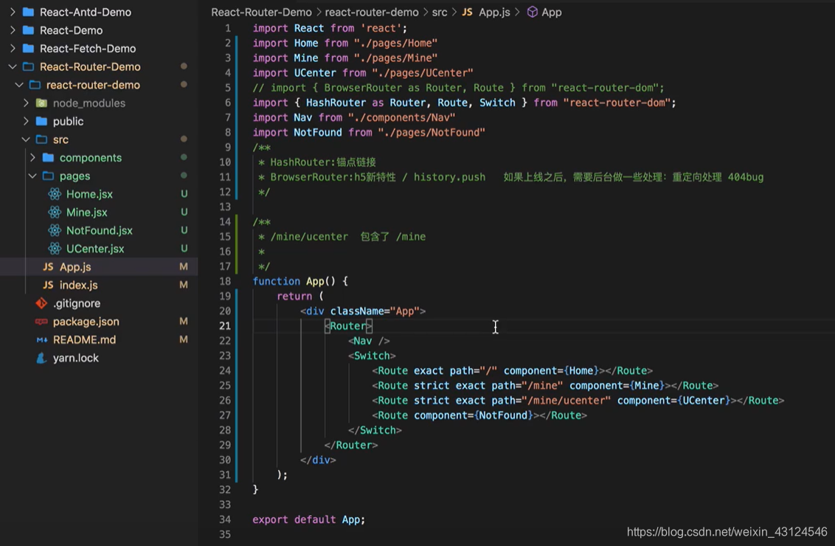
Task: Click the JS icon beside index.js
Action: [48, 285]
